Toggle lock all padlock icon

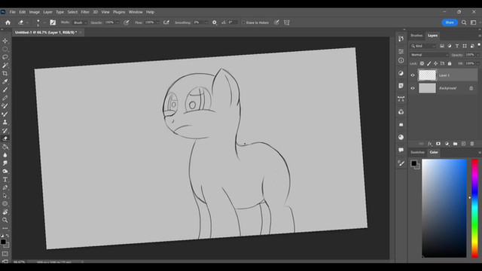click(450, 63)
